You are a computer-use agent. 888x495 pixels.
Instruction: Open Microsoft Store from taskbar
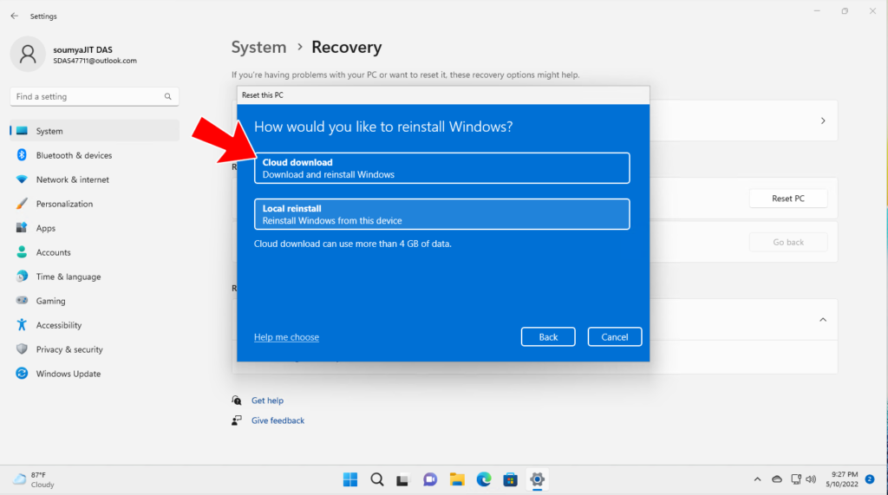click(x=510, y=479)
